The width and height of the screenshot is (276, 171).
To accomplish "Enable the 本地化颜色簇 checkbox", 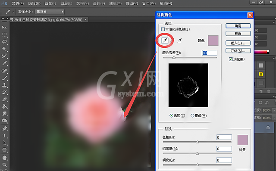I will click(x=163, y=29).
